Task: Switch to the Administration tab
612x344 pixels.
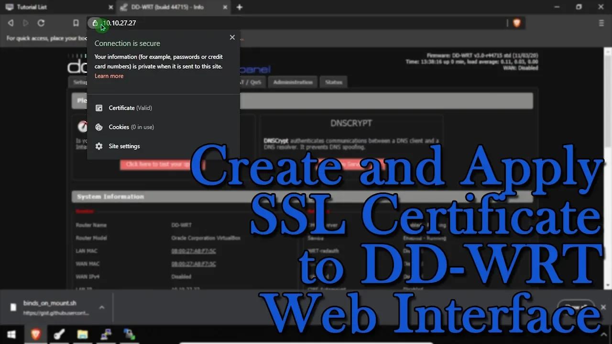Action: (292, 82)
